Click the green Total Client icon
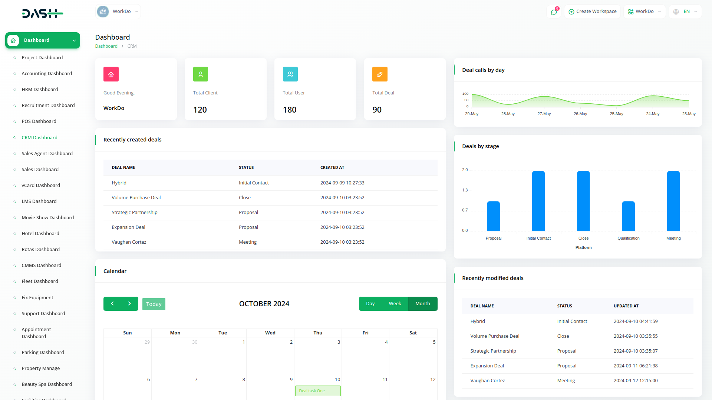This screenshot has width=712, height=400. pyautogui.click(x=201, y=74)
